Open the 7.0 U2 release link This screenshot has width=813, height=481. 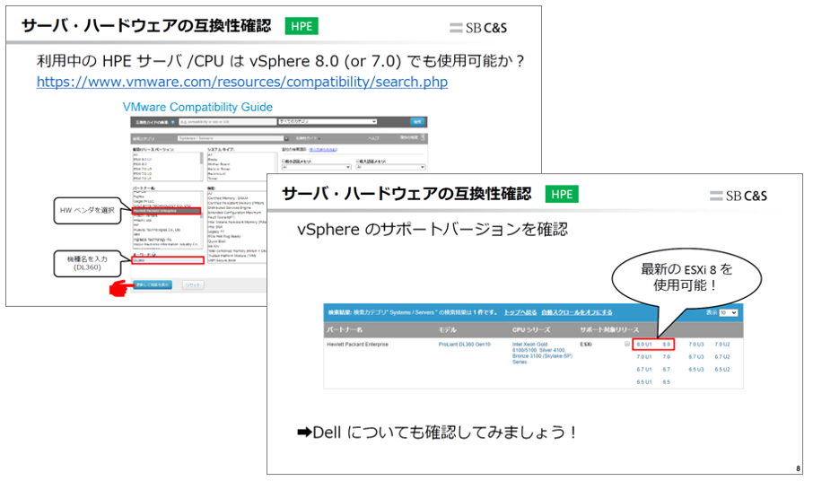[x=721, y=345]
